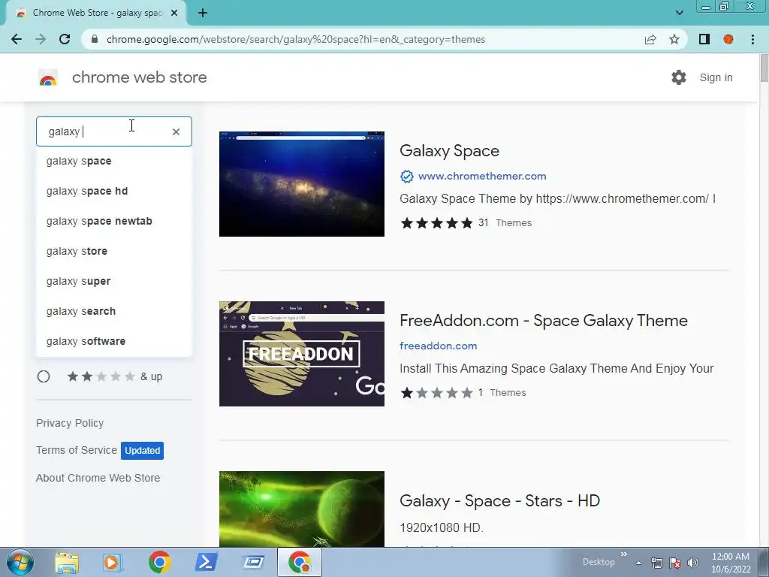This screenshot has width=769, height=577.
Task: Open a new browser tab
Action: pyautogui.click(x=203, y=13)
